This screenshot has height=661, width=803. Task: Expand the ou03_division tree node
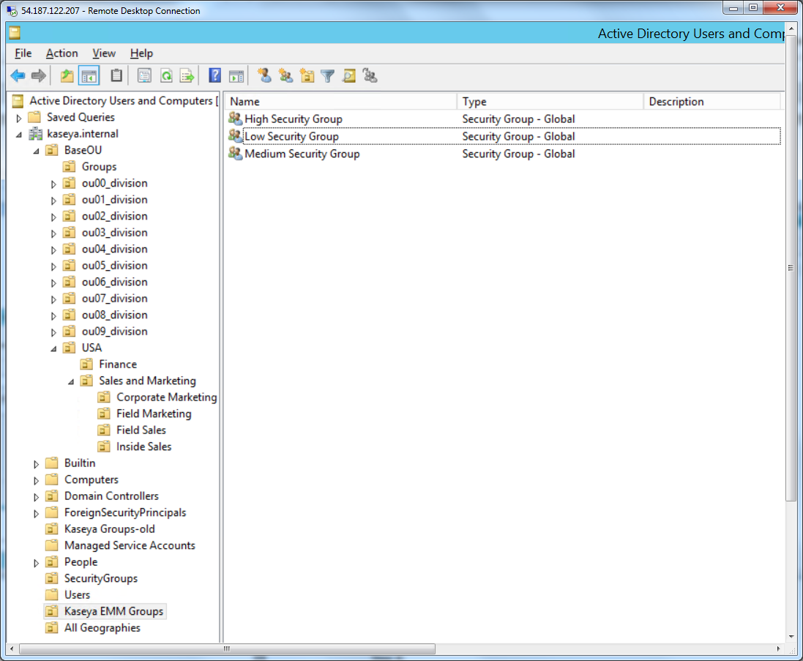(x=53, y=234)
